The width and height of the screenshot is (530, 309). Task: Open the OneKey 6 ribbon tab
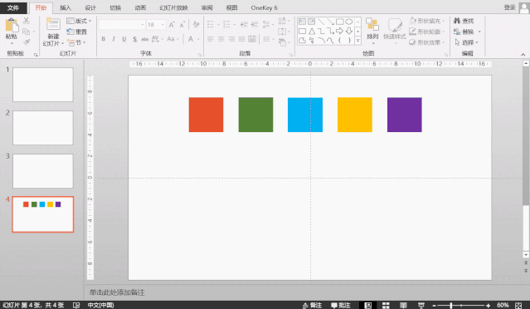pyautogui.click(x=264, y=7)
